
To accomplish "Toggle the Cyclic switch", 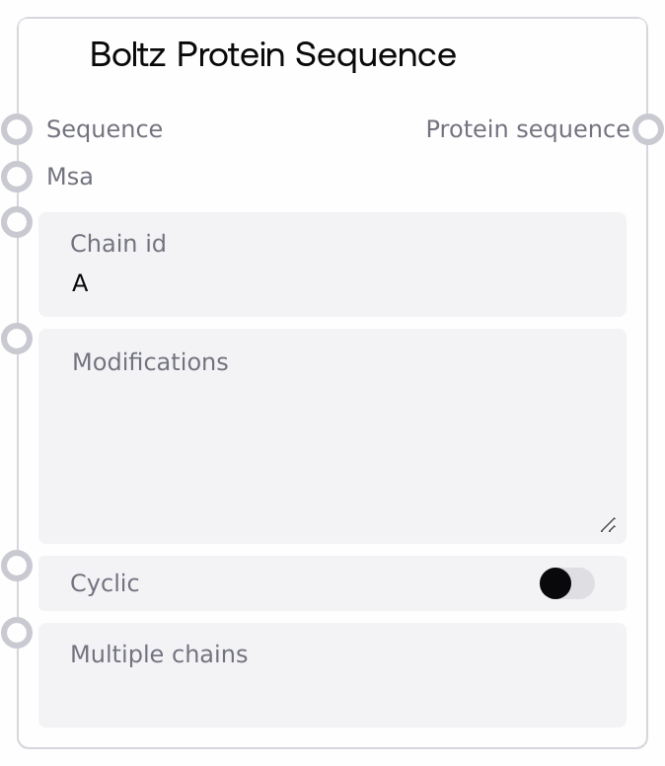I will pyautogui.click(x=566, y=583).
